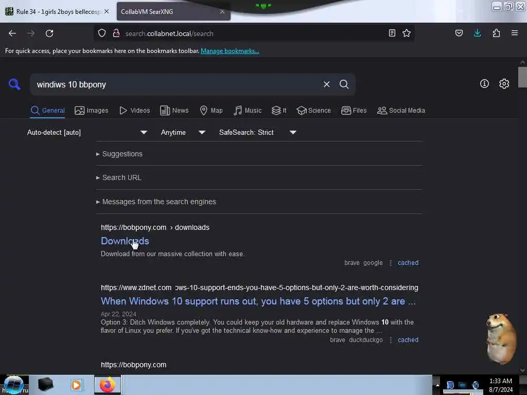Expand Messages from the search engines
This screenshot has height=395, width=527.
(156, 202)
